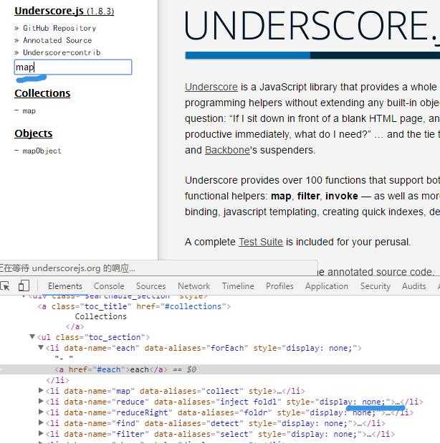Expand the li data-name reduce node
This screenshot has width=440, height=444.
(x=41, y=401)
